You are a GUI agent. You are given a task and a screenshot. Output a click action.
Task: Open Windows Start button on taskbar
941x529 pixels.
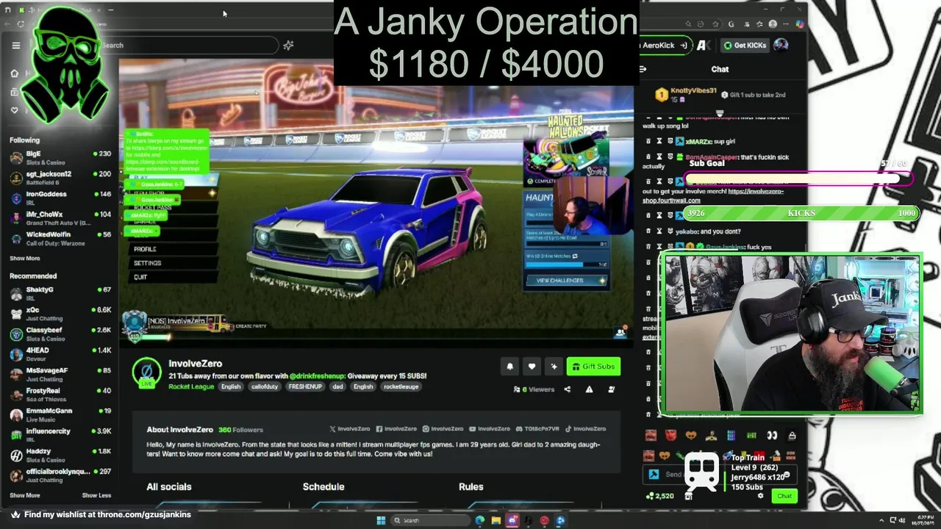(x=381, y=520)
